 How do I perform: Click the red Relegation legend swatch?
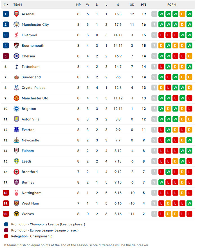tap(6, 236)
